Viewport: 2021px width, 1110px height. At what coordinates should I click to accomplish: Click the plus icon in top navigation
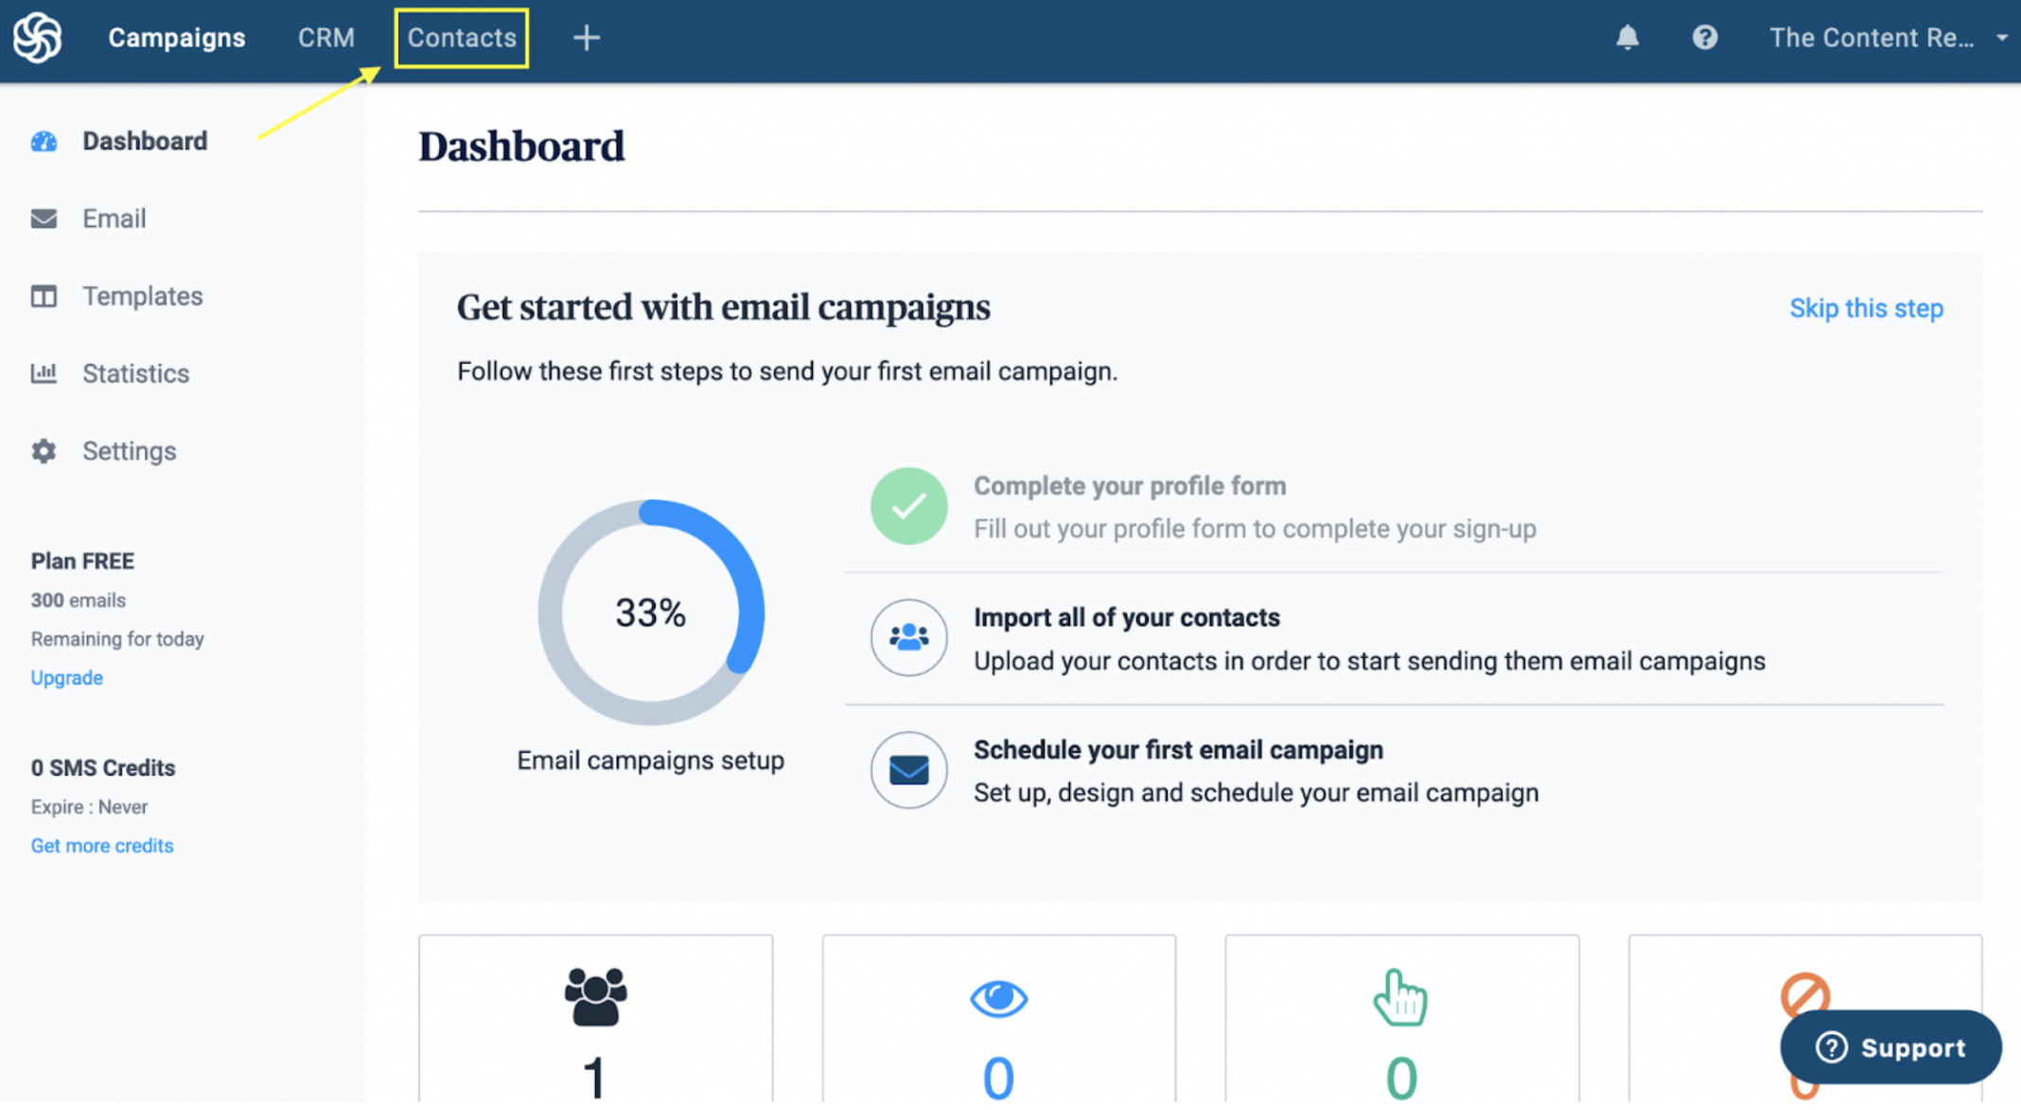click(587, 38)
